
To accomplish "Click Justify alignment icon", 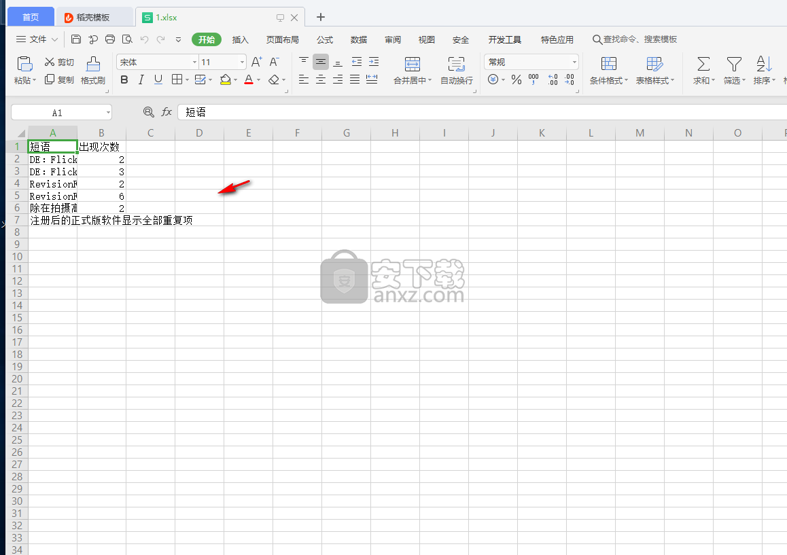I will 355,79.
